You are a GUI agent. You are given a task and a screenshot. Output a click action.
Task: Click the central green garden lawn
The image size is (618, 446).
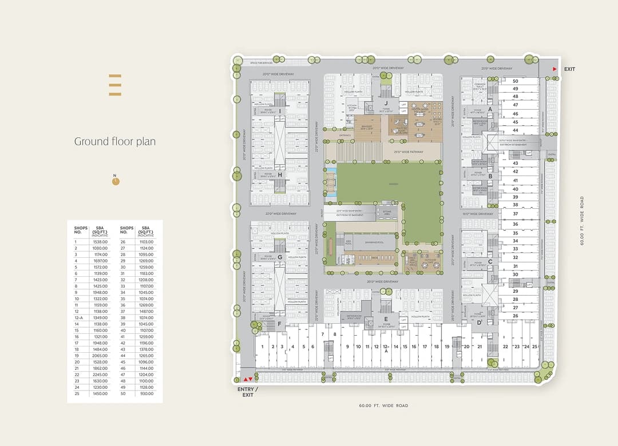[389, 183]
